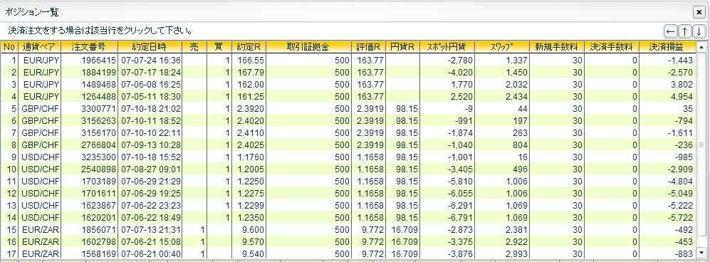Click the left arrow navigation button

tap(671, 31)
